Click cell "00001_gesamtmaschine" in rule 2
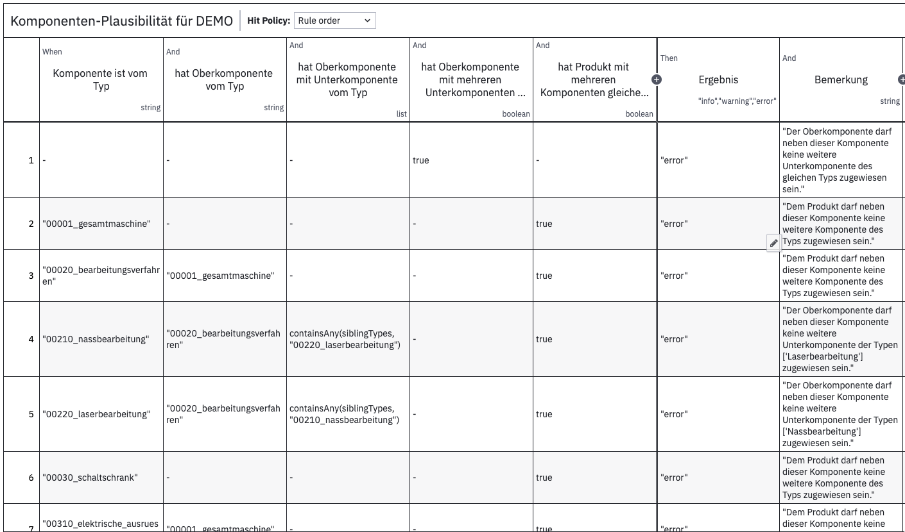Viewport: 905px width, 532px height. click(101, 224)
